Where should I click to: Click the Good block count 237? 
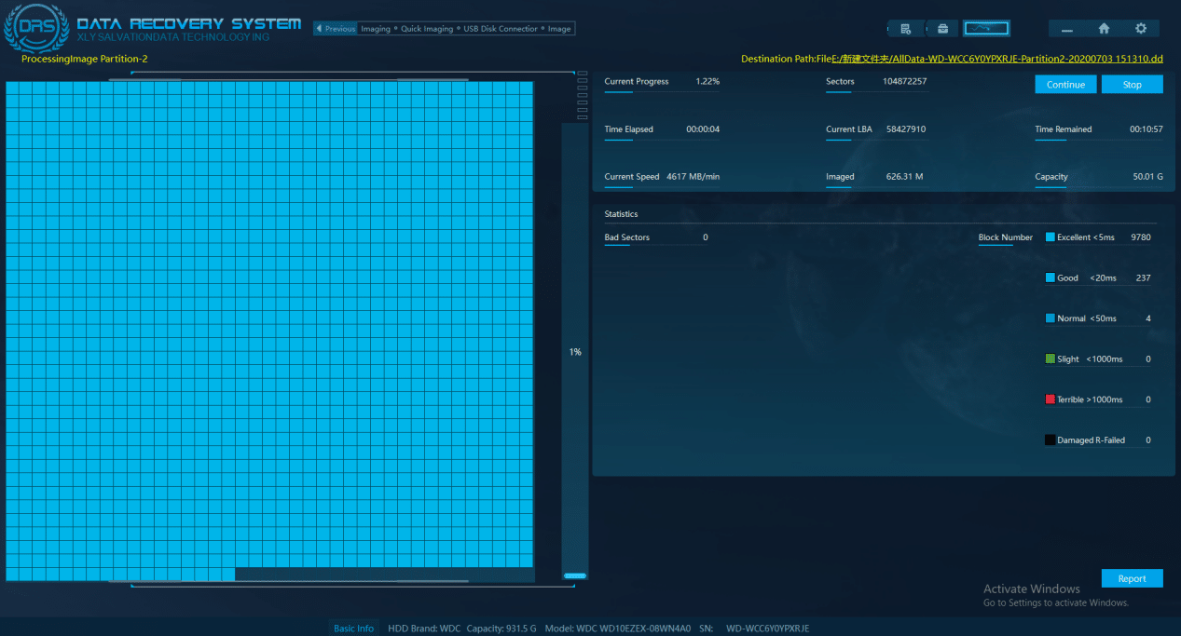(x=1143, y=278)
